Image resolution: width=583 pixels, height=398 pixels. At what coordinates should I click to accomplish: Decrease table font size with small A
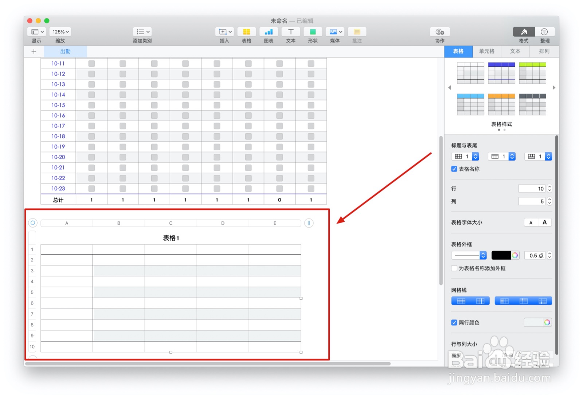(531, 222)
